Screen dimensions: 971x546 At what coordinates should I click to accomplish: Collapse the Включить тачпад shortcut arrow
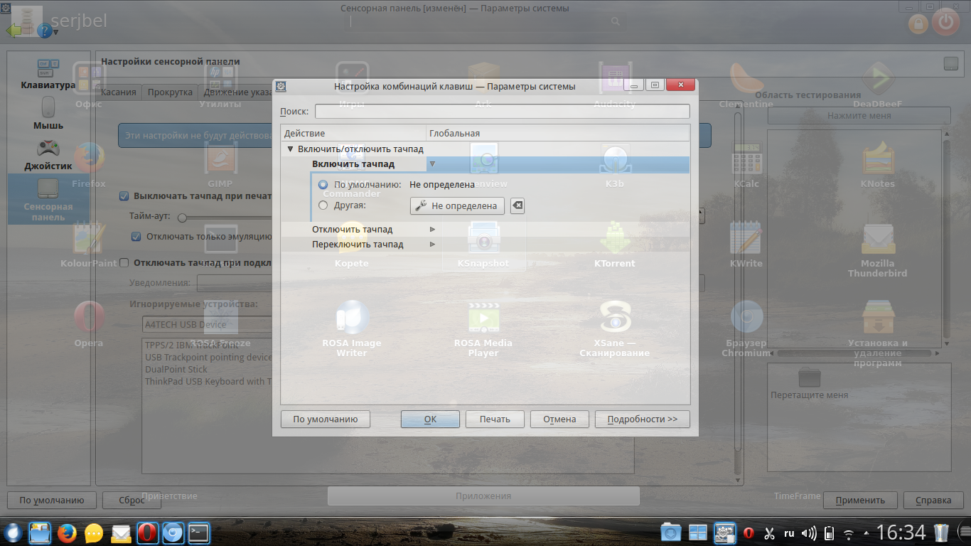[431, 164]
